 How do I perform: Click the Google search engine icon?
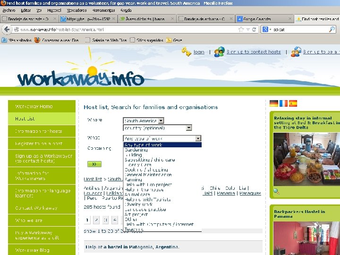(265, 29)
